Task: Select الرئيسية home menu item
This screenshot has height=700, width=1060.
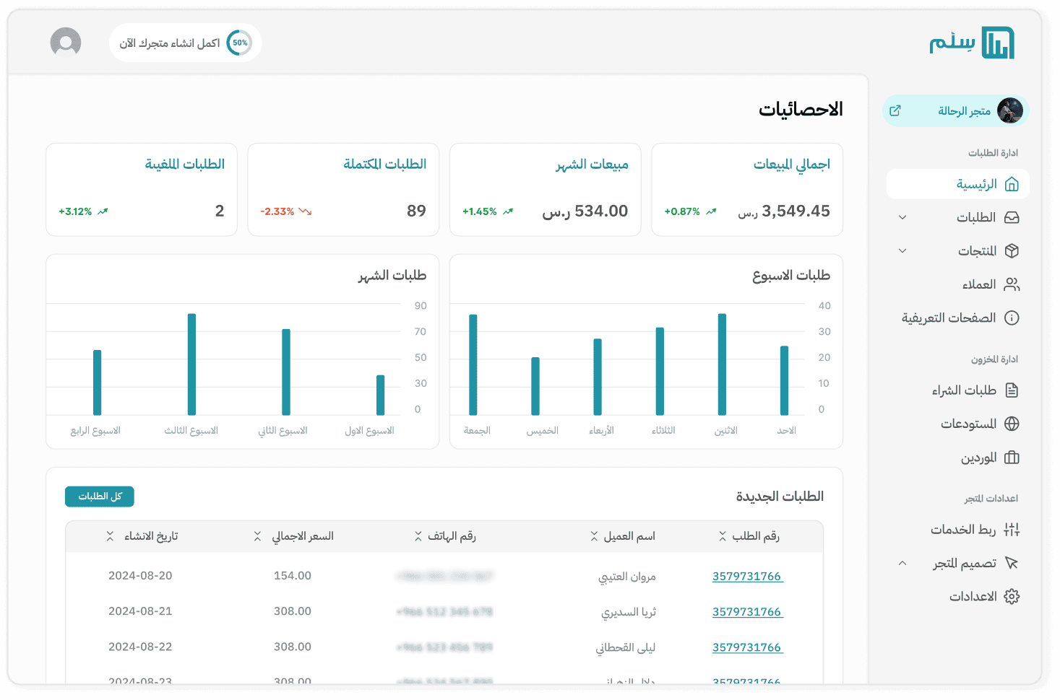Action: pyautogui.click(x=958, y=184)
